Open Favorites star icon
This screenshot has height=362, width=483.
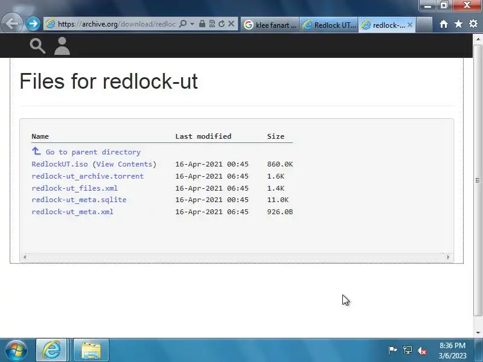[x=458, y=24]
